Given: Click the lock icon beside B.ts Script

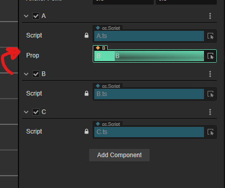Looking at the screenshot, I should click(x=87, y=93).
